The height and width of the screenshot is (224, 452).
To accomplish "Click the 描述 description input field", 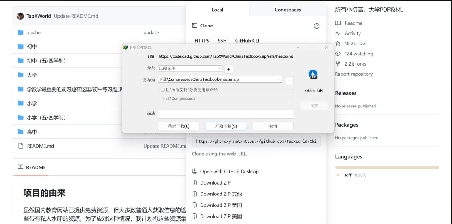I will coord(226,113).
